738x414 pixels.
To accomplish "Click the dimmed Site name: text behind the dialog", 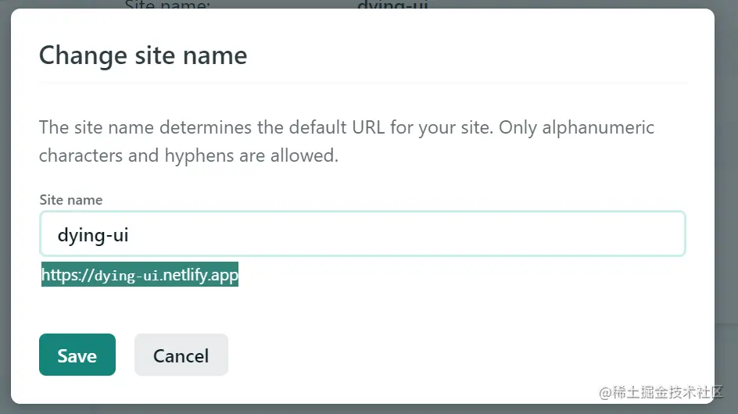I will click(167, 5).
